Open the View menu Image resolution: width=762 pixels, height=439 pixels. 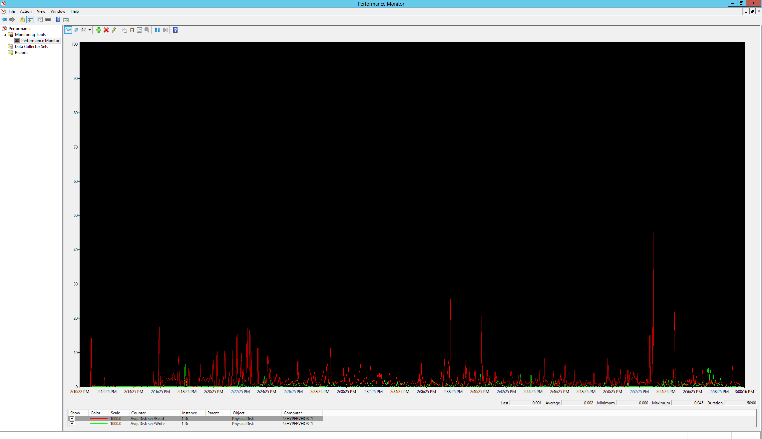(41, 11)
